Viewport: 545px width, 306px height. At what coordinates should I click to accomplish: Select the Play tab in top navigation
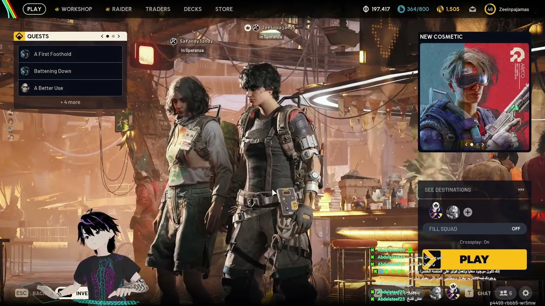pyautogui.click(x=34, y=9)
